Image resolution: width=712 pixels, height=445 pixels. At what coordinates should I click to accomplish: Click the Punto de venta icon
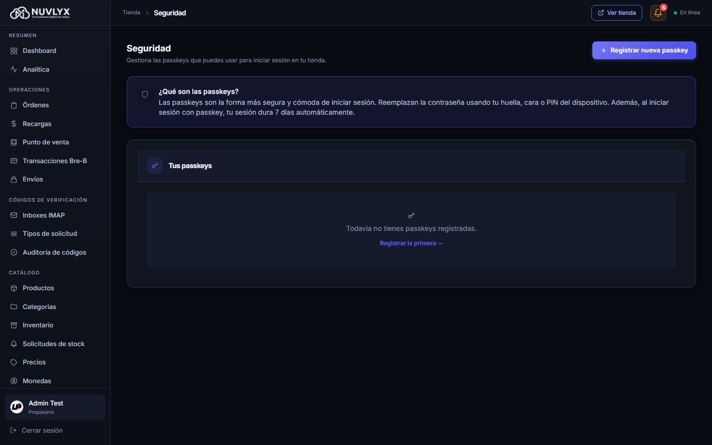(14, 142)
